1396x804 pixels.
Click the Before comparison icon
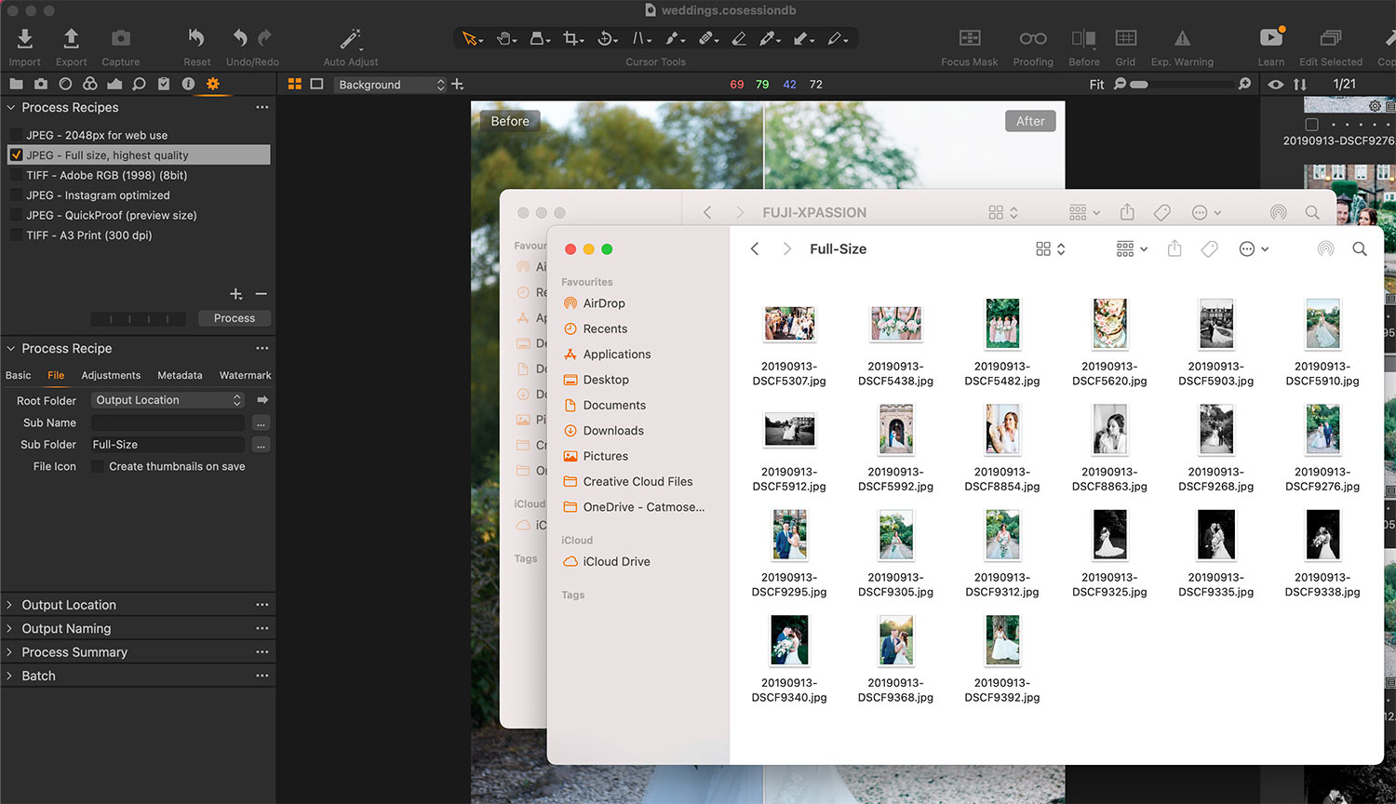tap(1083, 38)
